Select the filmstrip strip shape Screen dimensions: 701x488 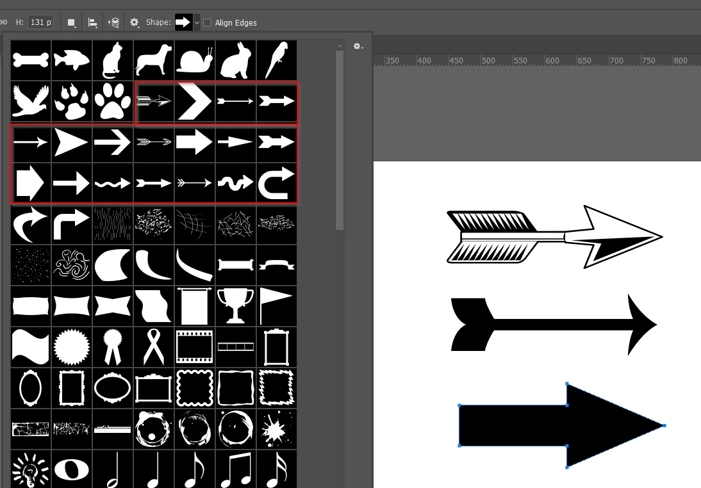236,346
